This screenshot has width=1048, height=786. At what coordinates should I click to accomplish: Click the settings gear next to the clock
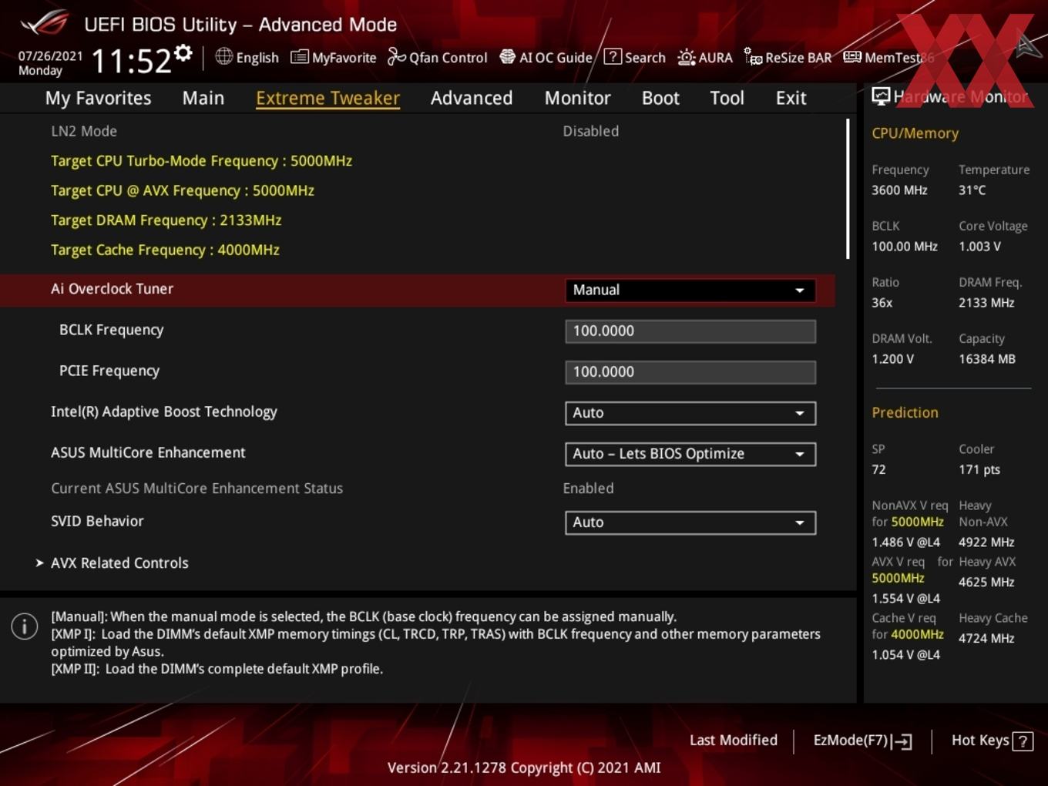click(x=183, y=52)
